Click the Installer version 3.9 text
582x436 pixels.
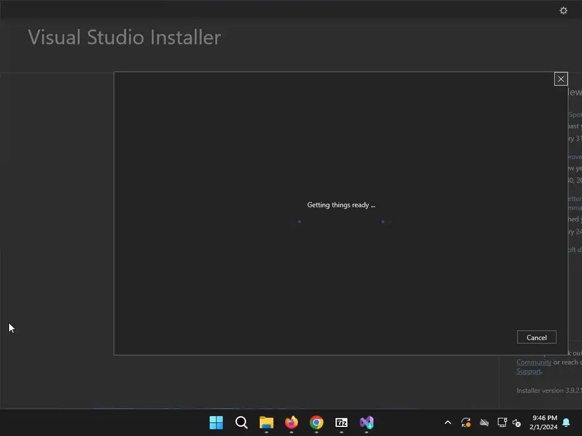pos(549,391)
